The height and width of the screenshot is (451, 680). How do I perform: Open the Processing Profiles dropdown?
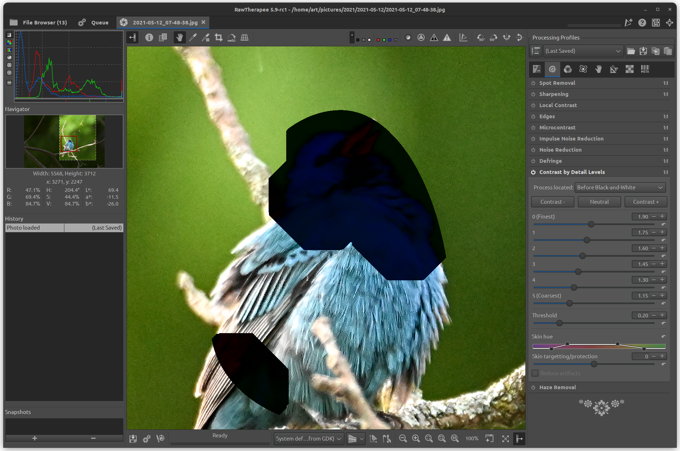[583, 51]
